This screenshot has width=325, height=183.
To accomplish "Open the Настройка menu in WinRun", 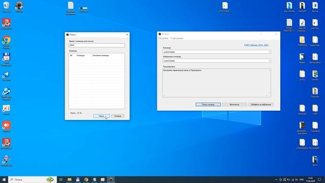I will coord(164,39).
